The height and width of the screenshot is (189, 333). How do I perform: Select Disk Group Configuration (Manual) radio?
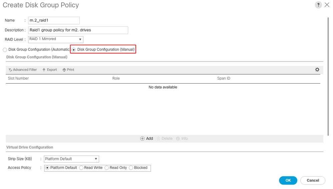pos(74,50)
